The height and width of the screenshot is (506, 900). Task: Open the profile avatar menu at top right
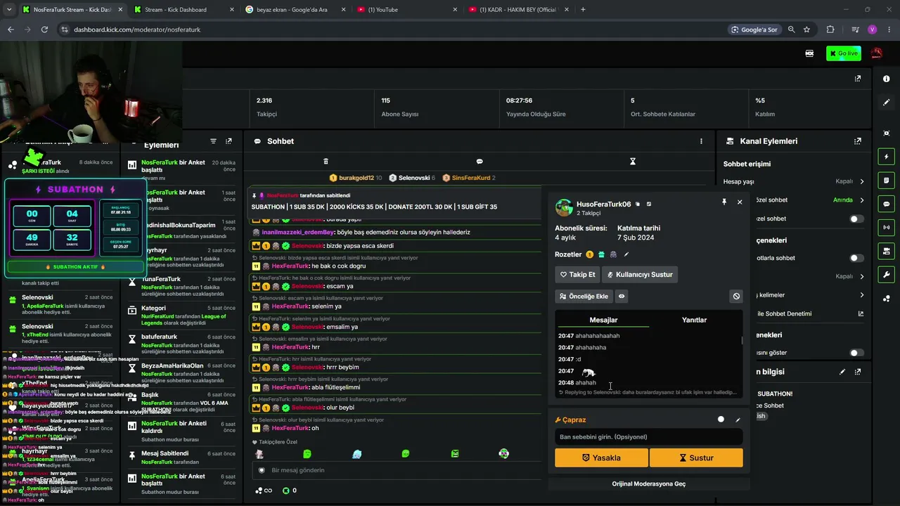(x=877, y=53)
